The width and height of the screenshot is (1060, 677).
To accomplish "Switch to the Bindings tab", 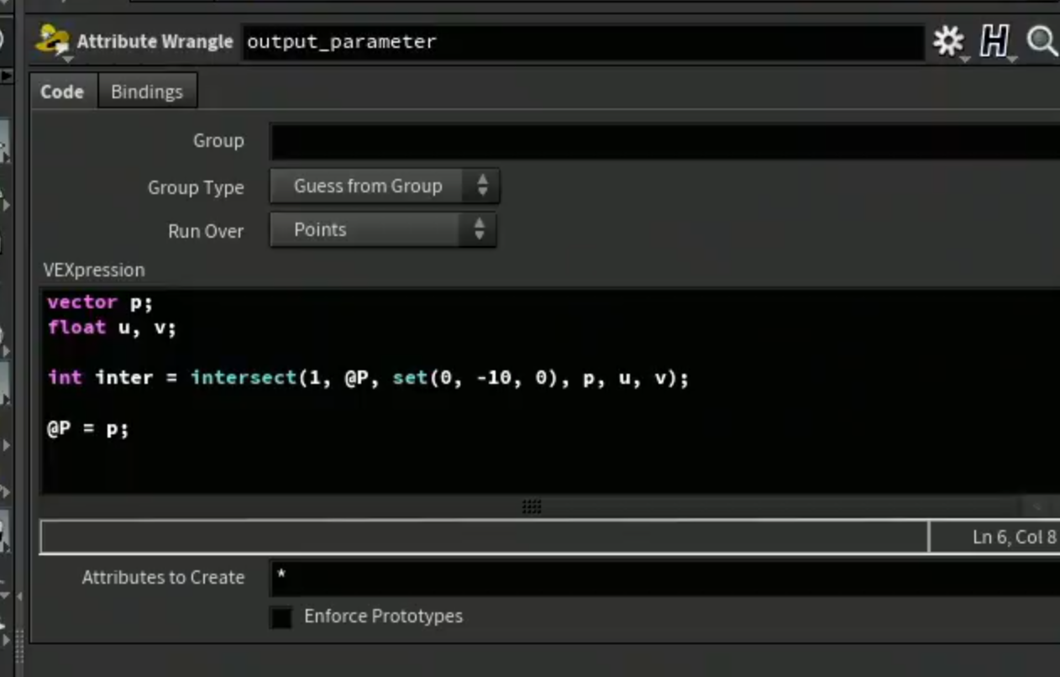I will pos(147,92).
